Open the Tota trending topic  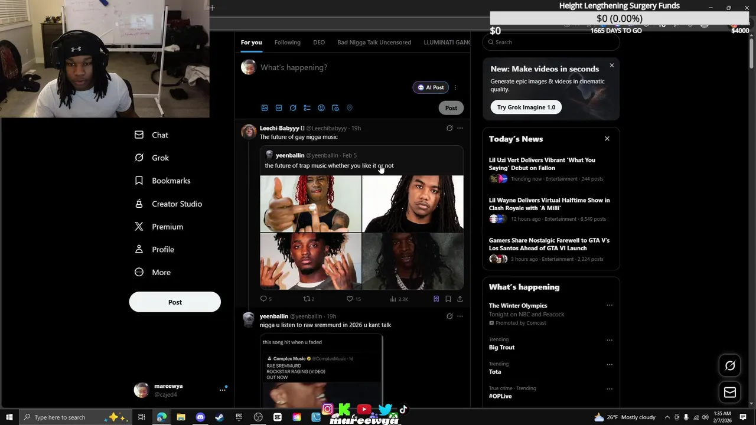click(x=495, y=372)
